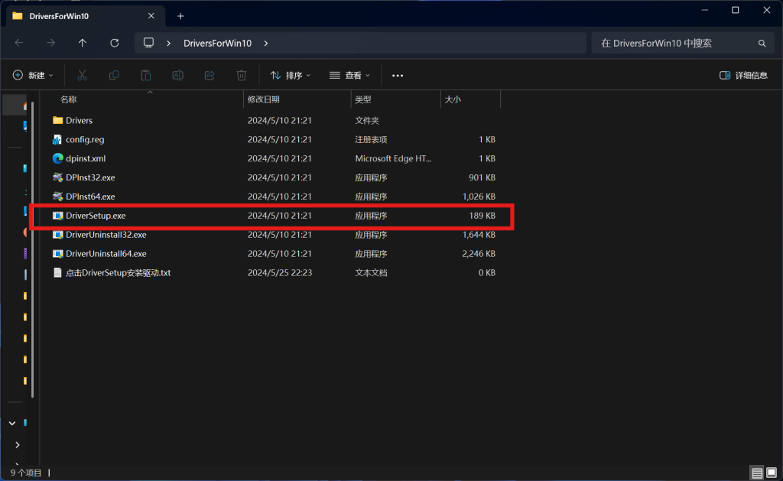The height and width of the screenshot is (481, 783).
Task: Select the DriverUninstall32.exe file icon
Action: click(58, 235)
